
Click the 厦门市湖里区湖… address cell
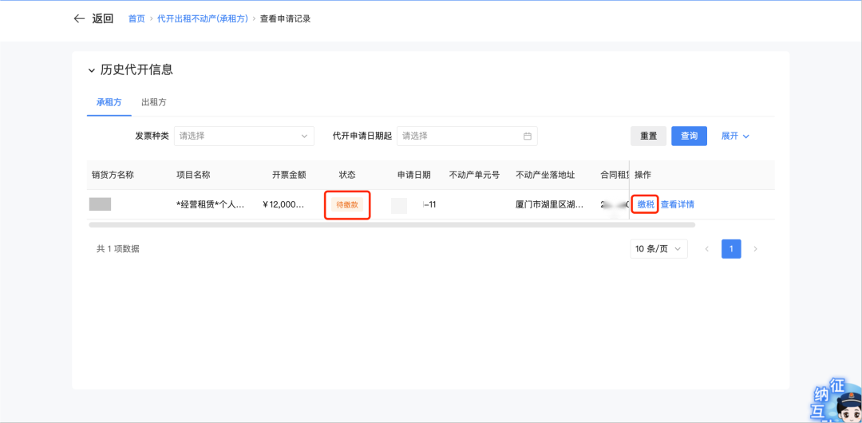coord(550,204)
